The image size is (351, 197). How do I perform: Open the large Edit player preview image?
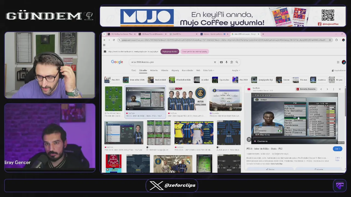(295, 118)
